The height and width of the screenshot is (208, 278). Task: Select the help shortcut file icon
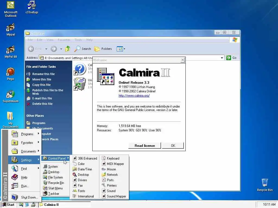[x=80, y=69]
